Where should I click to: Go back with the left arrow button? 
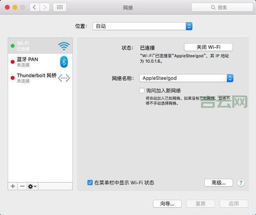[34, 7]
